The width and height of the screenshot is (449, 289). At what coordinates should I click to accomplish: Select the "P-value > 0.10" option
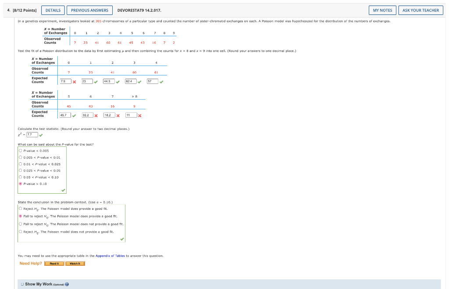coord(19,184)
